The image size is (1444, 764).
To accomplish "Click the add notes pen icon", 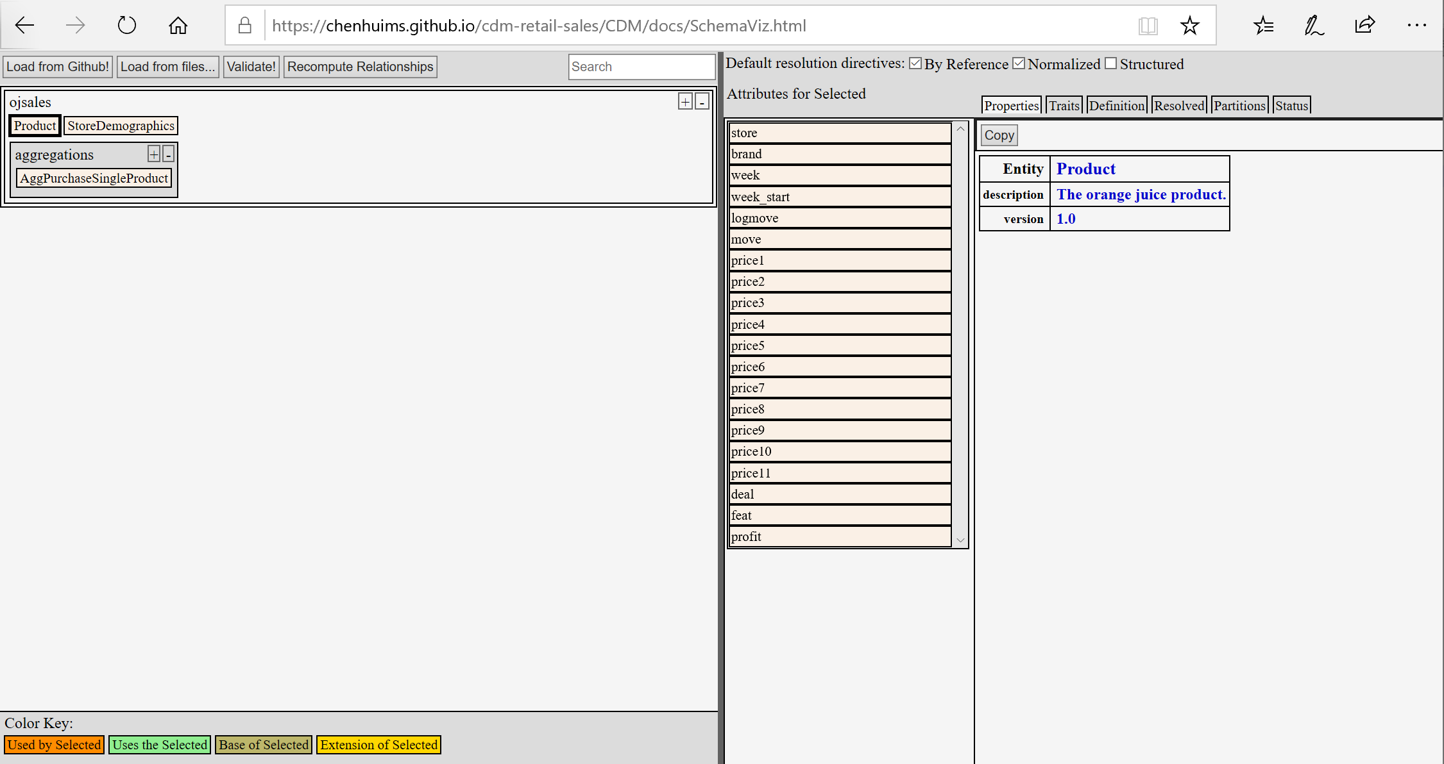I will 1313,26.
